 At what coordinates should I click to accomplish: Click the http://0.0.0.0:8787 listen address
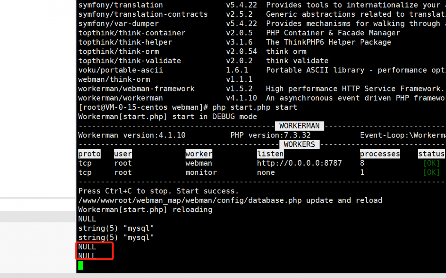pyautogui.click(x=300, y=163)
